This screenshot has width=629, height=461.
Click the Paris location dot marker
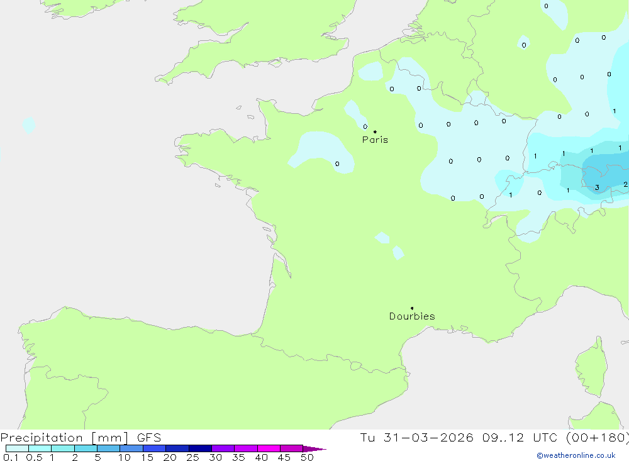pos(375,131)
